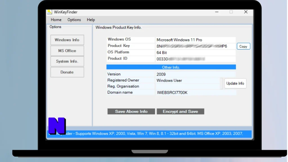288x162 pixels.
Task: Click Save Above Info
Action: (x=131, y=111)
